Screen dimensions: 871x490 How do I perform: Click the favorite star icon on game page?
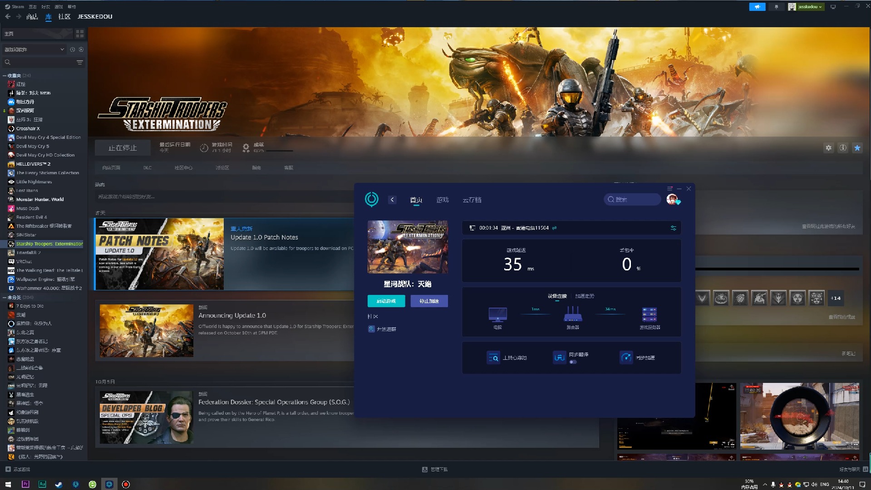[x=857, y=148]
